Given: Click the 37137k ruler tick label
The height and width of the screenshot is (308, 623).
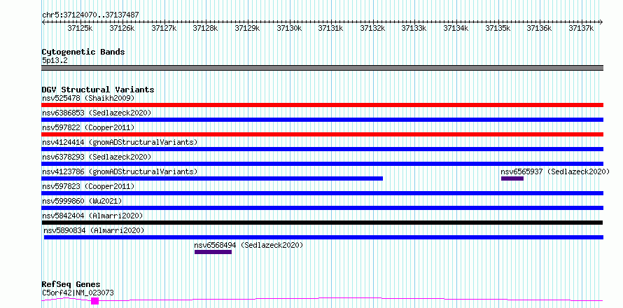Looking at the screenshot, I should (x=581, y=28).
